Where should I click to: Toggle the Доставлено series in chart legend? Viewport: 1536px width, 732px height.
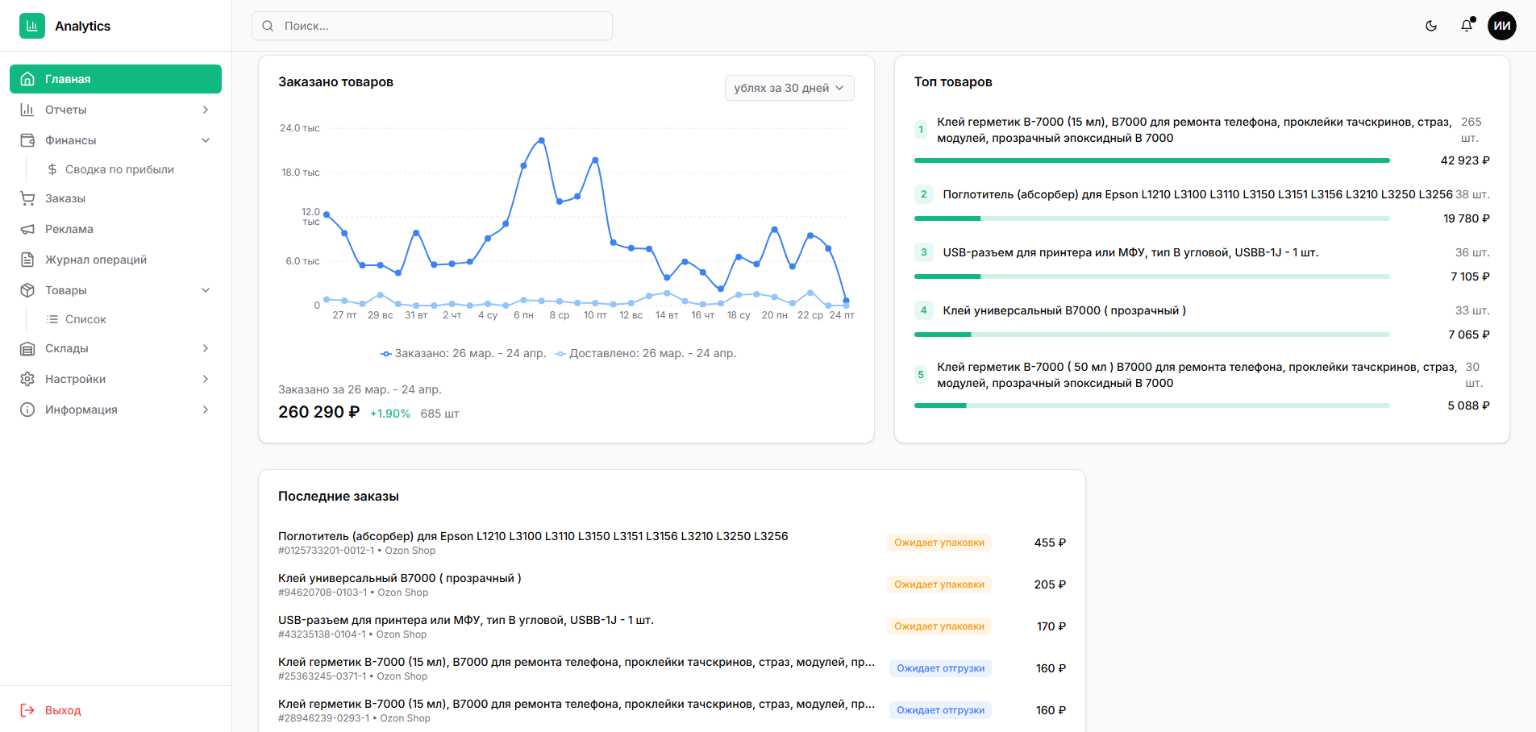[x=645, y=353]
